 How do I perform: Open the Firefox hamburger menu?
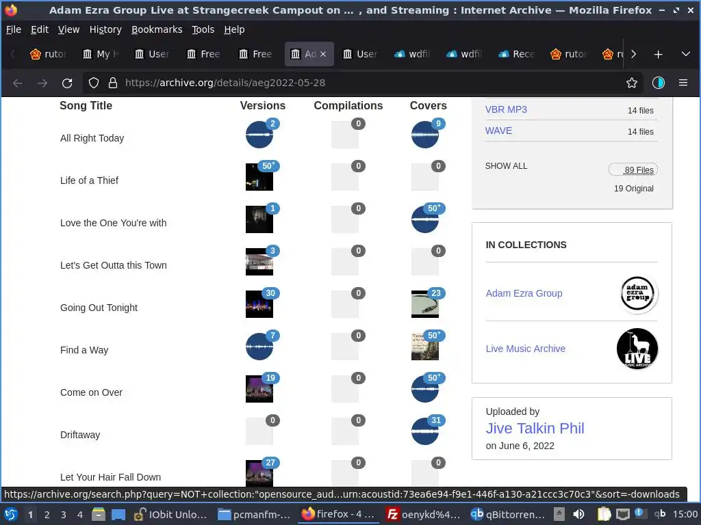[683, 83]
